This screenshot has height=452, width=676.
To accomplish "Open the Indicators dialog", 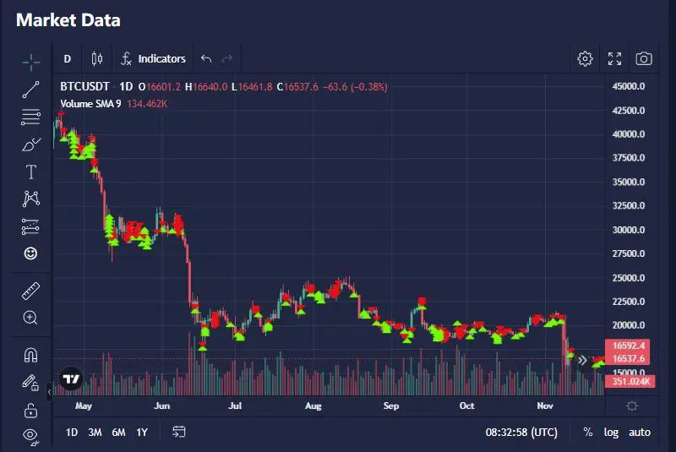I will coord(153,58).
